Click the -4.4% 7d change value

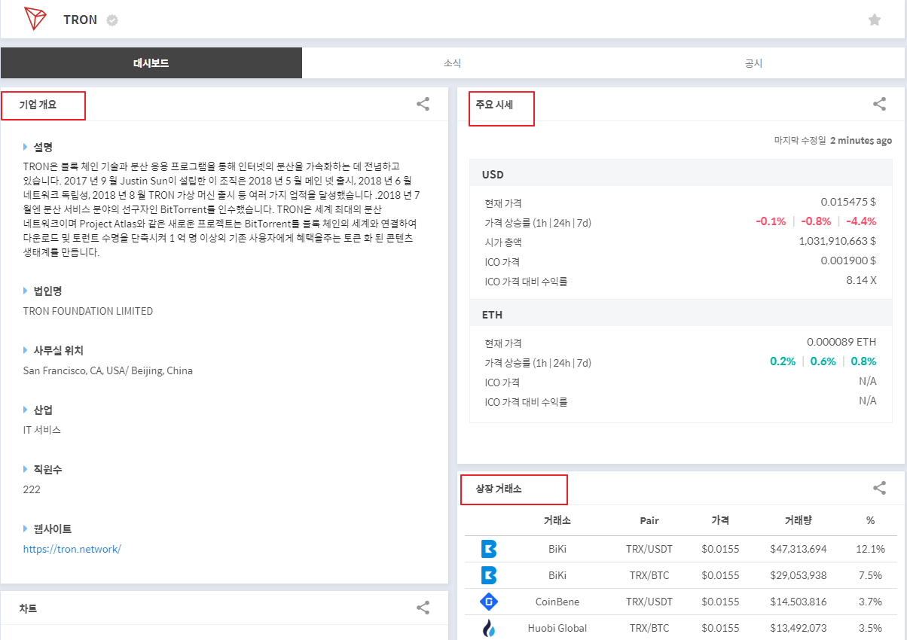click(861, 221)
